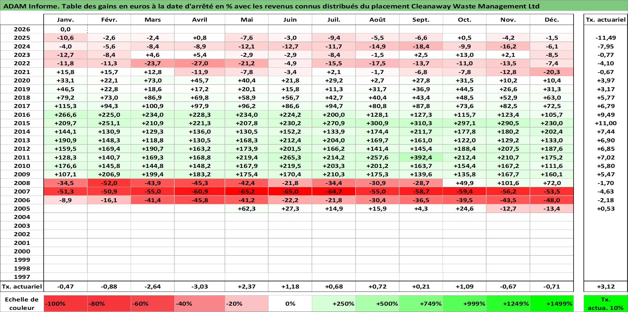The image size is (628, 312).
Task: Click the +1499% green color scale swatch
Action: [552, 304]
